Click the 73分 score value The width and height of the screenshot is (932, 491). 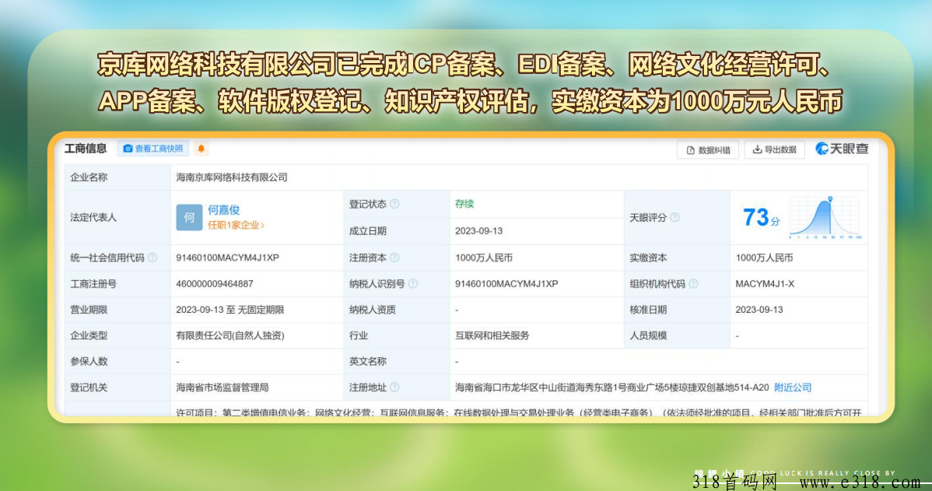(761, 218)
